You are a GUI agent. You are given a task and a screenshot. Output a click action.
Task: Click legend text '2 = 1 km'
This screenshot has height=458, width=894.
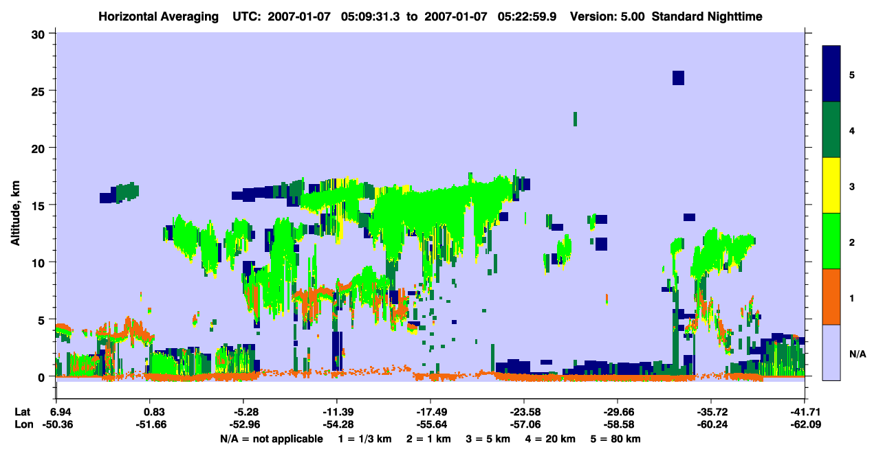click(429, 438)
